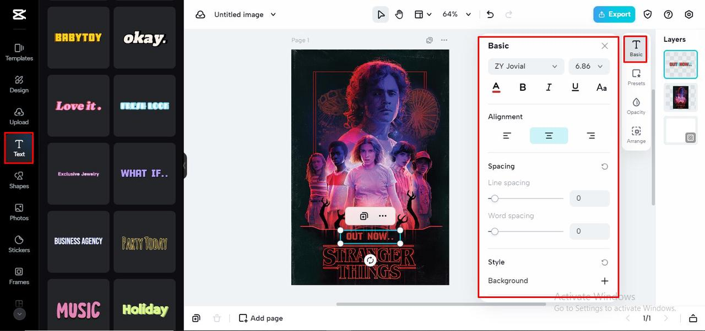The image size is (705, 331).
Task: Open the Shapes panel
Action: pyautogui.click(x=19, y=180)
